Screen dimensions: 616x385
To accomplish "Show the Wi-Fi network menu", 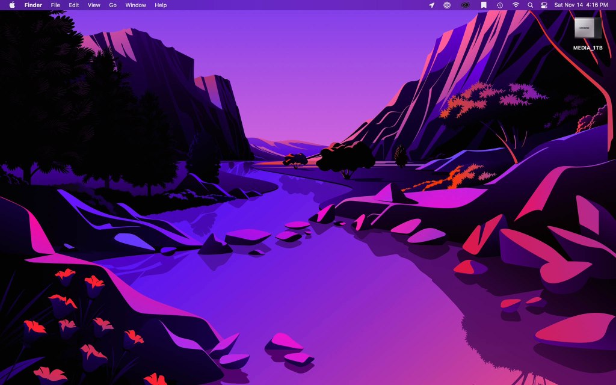I will [516, 5].
